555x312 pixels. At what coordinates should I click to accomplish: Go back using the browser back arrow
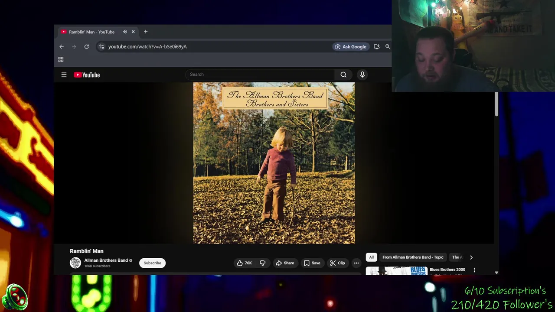[x=62, y=46]
